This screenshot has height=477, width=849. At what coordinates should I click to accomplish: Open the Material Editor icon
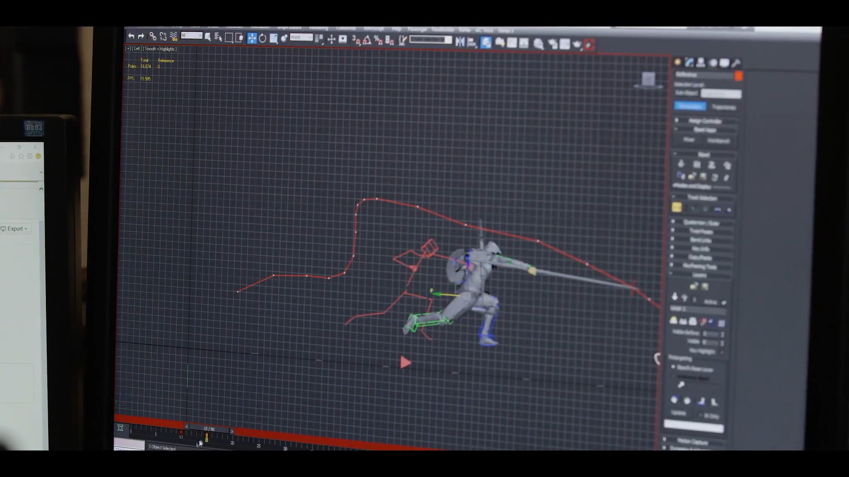point(539,44)
